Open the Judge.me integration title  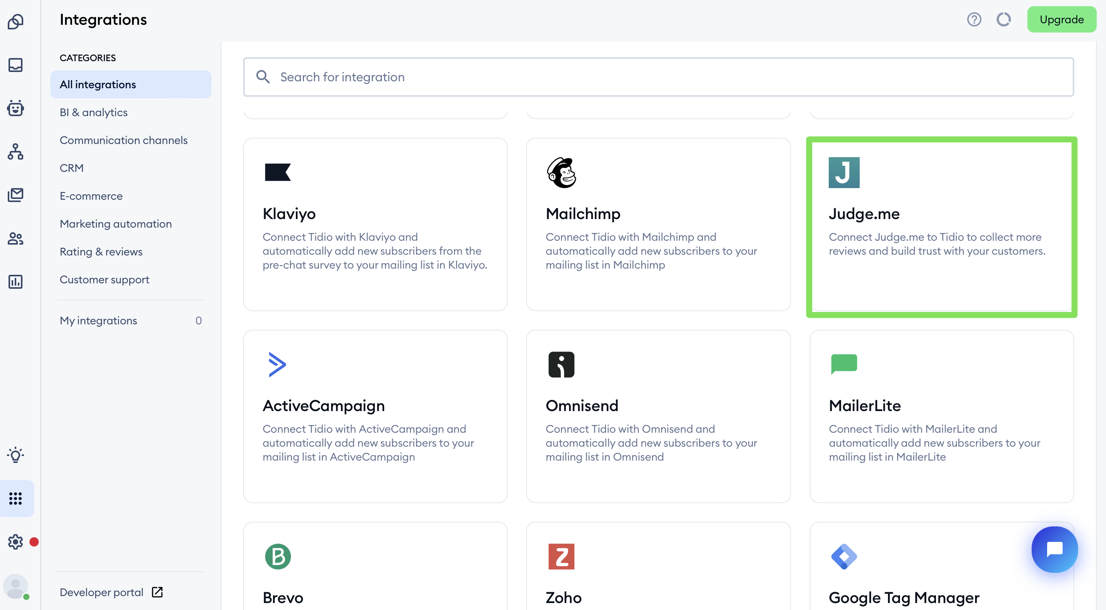[x=864, y=213]
